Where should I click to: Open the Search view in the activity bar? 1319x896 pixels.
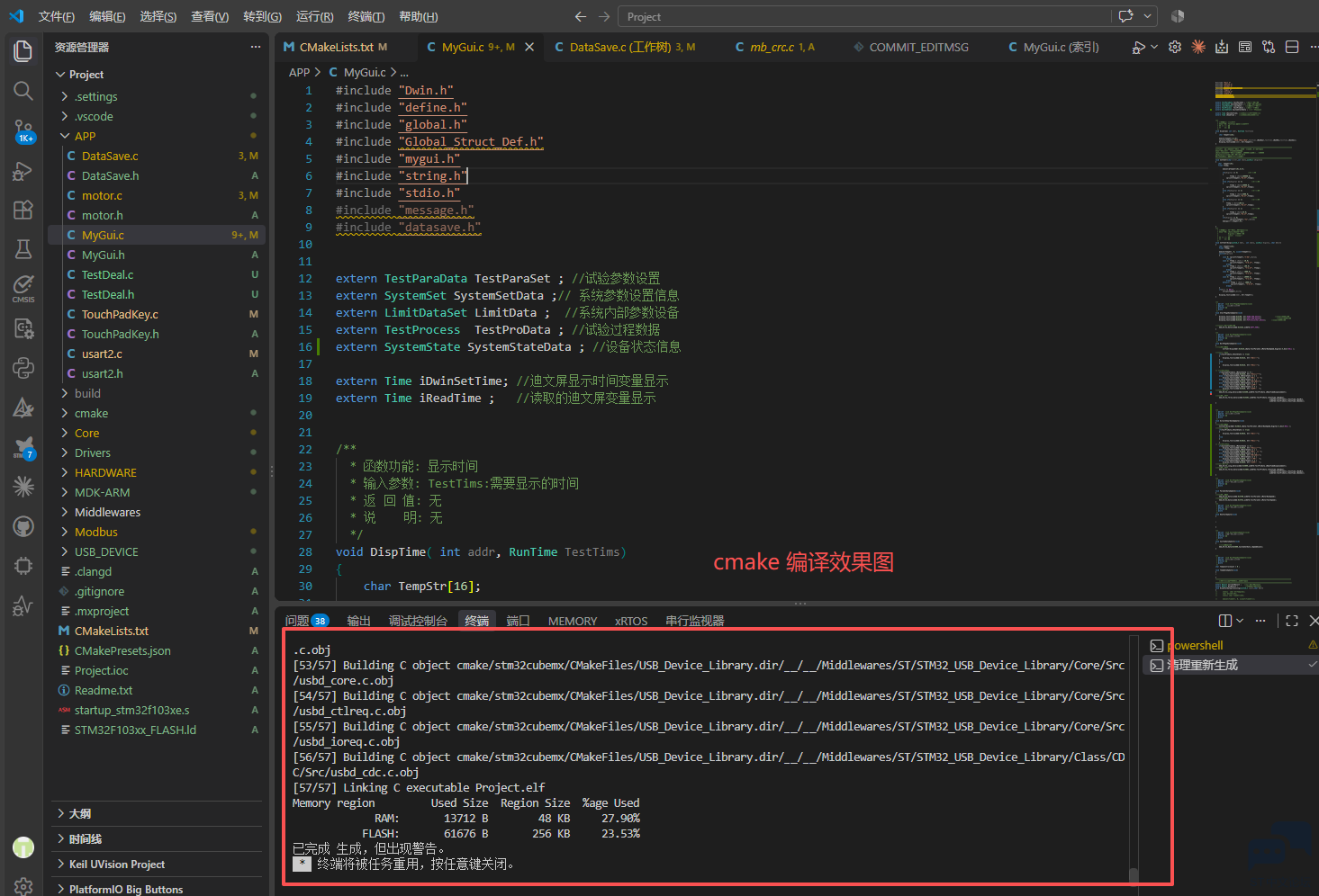[23, 91]
